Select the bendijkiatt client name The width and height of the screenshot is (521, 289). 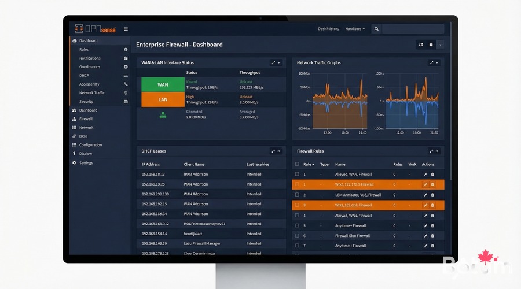pos(193,234)
